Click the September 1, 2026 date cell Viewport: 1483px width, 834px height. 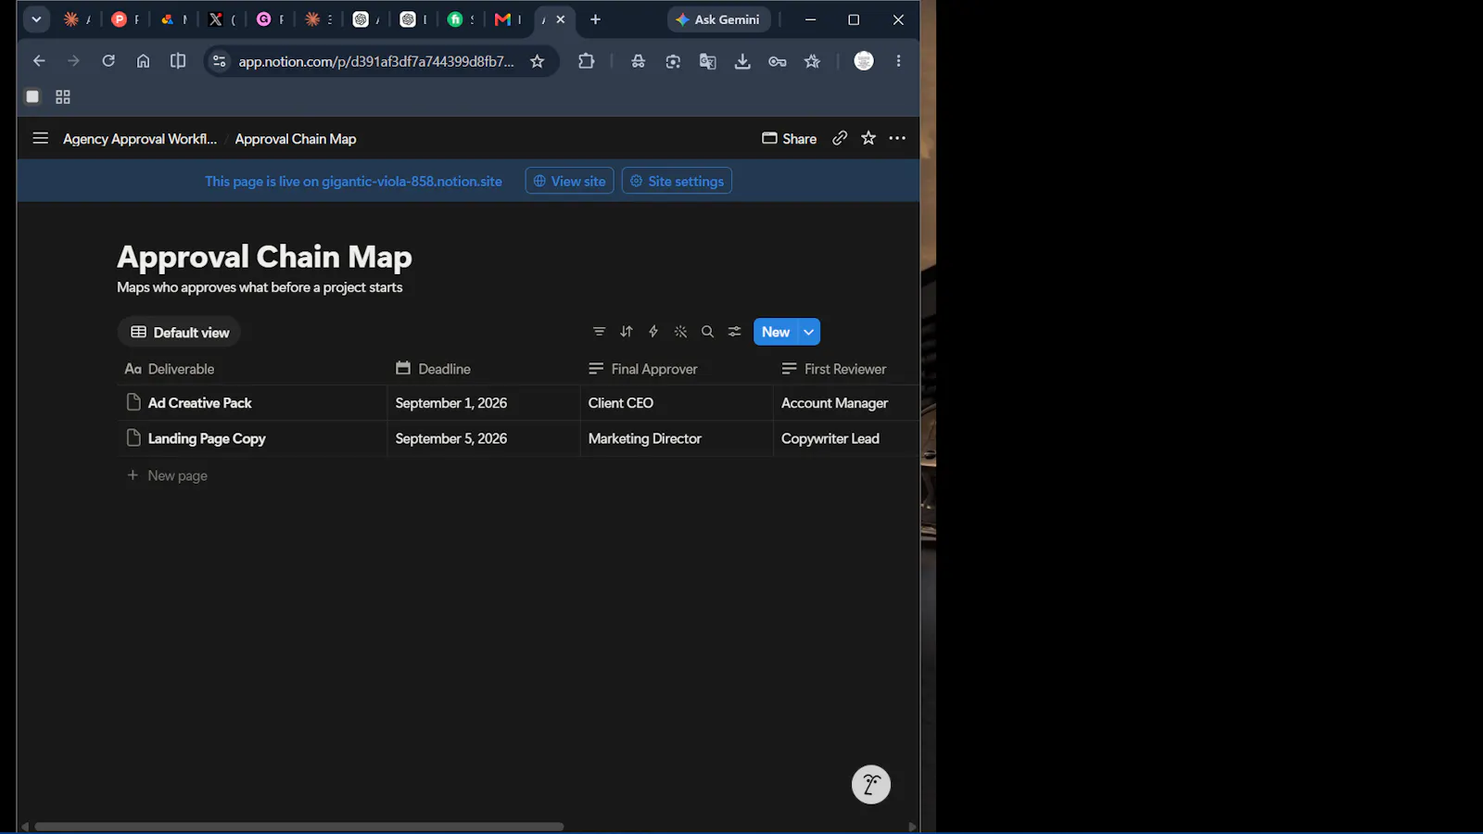484,403
